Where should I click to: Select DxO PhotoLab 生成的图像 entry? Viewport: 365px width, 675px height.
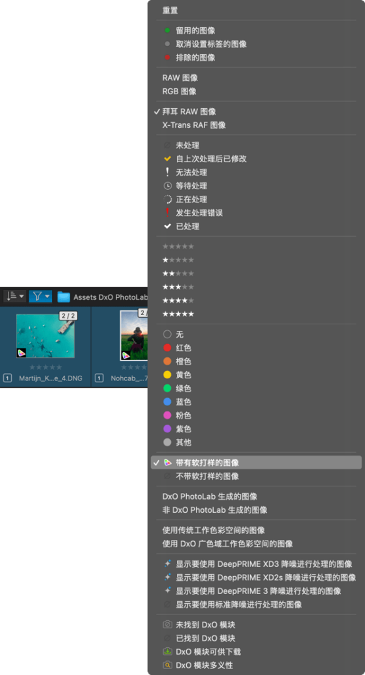[x=210, y=496]
